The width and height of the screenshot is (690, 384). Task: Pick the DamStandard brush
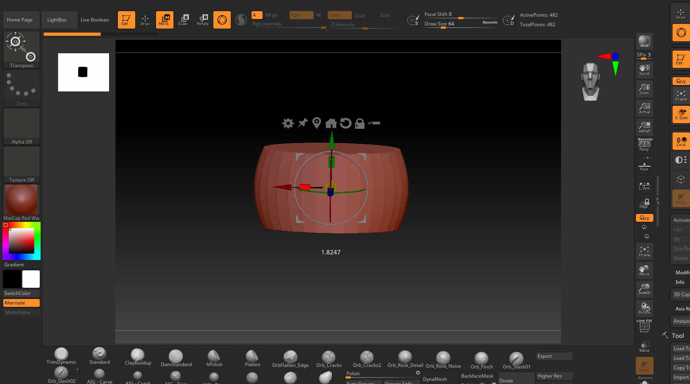176,358
